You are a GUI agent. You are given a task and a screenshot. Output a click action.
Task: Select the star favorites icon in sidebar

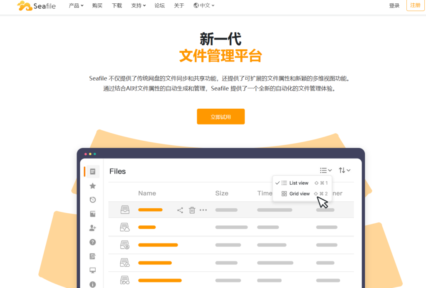pyautogui.click(x=93, y=186)
